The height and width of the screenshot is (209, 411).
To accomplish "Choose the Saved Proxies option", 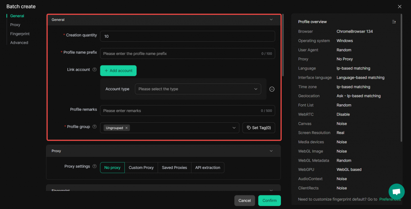I will 174,168.
